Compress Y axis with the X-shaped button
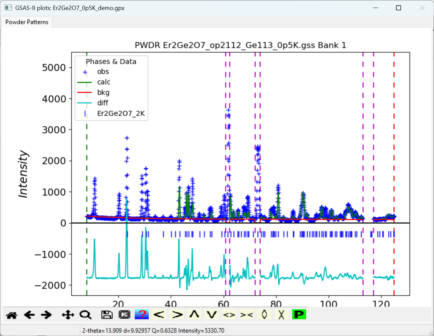Screen dimensions: 434x336 click(281, 314)
